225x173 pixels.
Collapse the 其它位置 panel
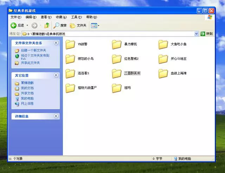point(56,75)
